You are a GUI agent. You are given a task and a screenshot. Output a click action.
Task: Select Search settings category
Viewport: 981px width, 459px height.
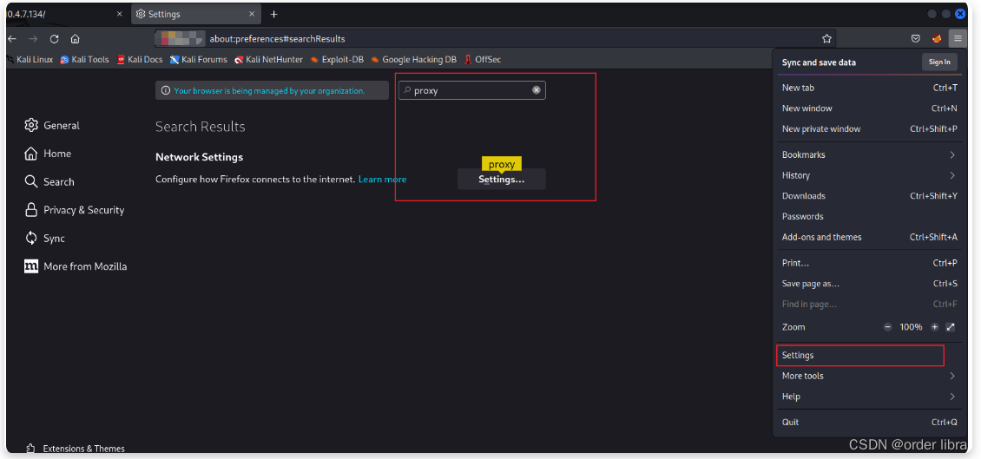pos(49,181)
